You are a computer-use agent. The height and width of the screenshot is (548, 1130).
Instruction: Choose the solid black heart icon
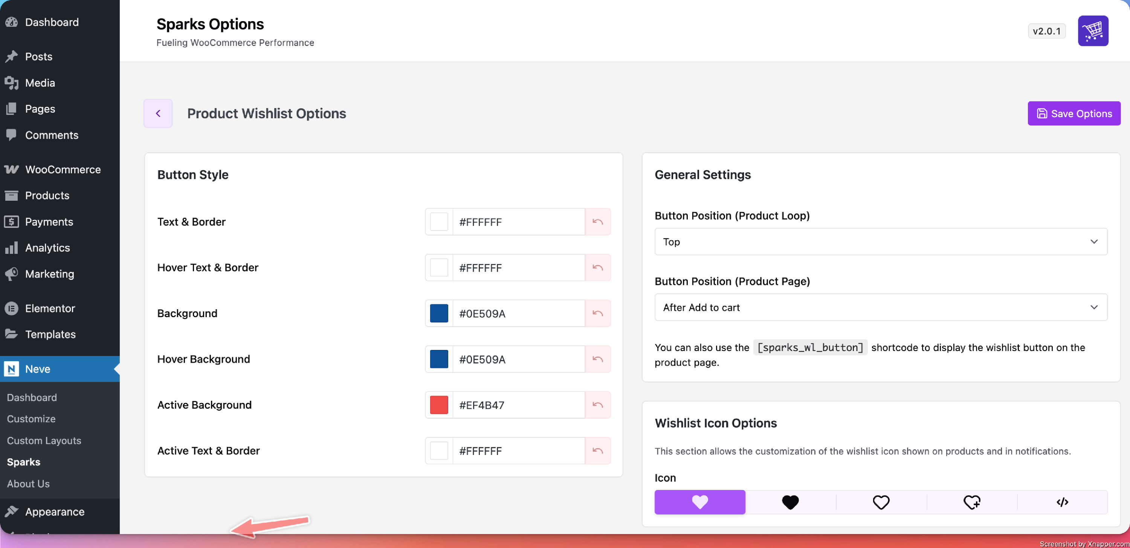pos(790,502)
